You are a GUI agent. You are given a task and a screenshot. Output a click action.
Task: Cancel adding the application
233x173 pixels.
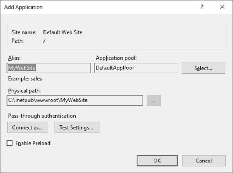click(203, 160)
